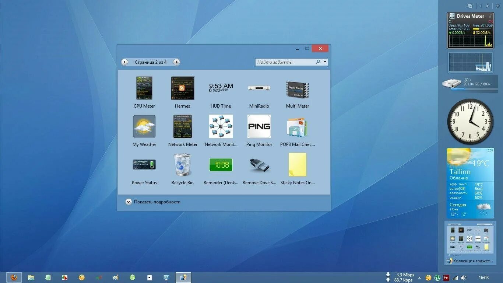Select the Multi Meter gadget icon
Viewport: 503px width, 283px height.
(298, 89)
